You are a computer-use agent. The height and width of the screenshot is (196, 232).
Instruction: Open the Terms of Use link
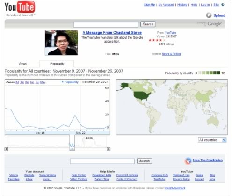click(181, 175)
